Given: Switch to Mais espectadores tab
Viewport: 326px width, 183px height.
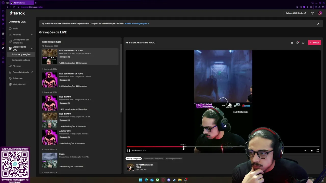Looking at the screenshot, I should 174,159.
